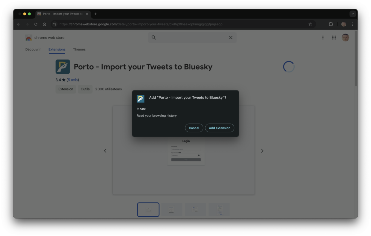371x236 pixels.
Task: Open the store's three-dot options menu
Action: 323,38
